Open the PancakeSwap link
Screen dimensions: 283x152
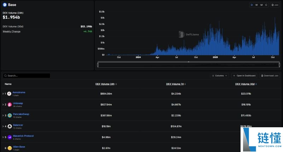tap(21, 114)
